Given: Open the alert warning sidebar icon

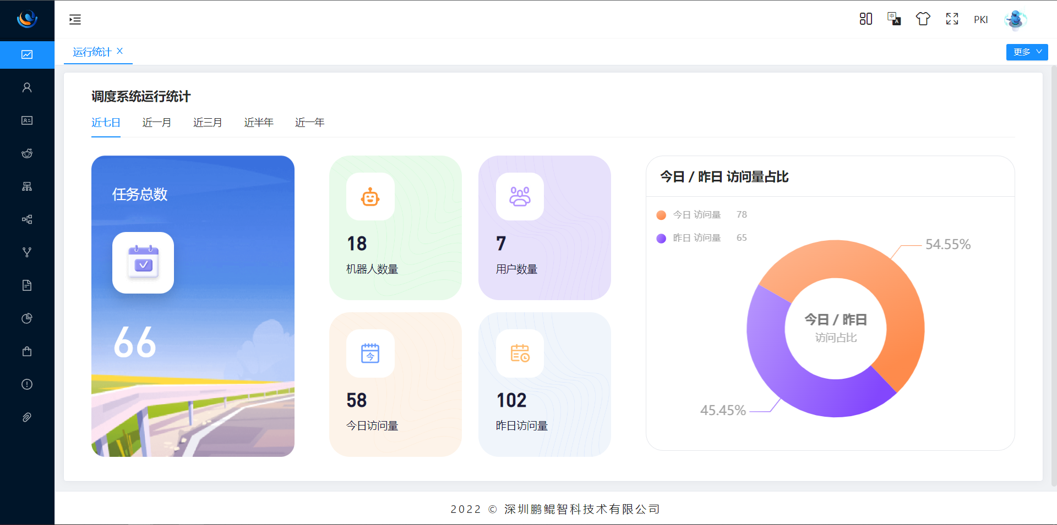Looking at the screenshot, I should (27, 384).
